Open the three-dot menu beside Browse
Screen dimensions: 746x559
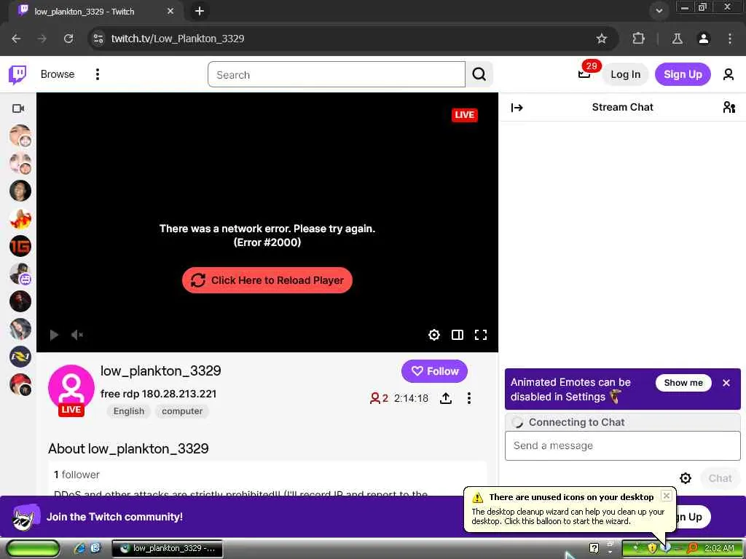[98, 74]
